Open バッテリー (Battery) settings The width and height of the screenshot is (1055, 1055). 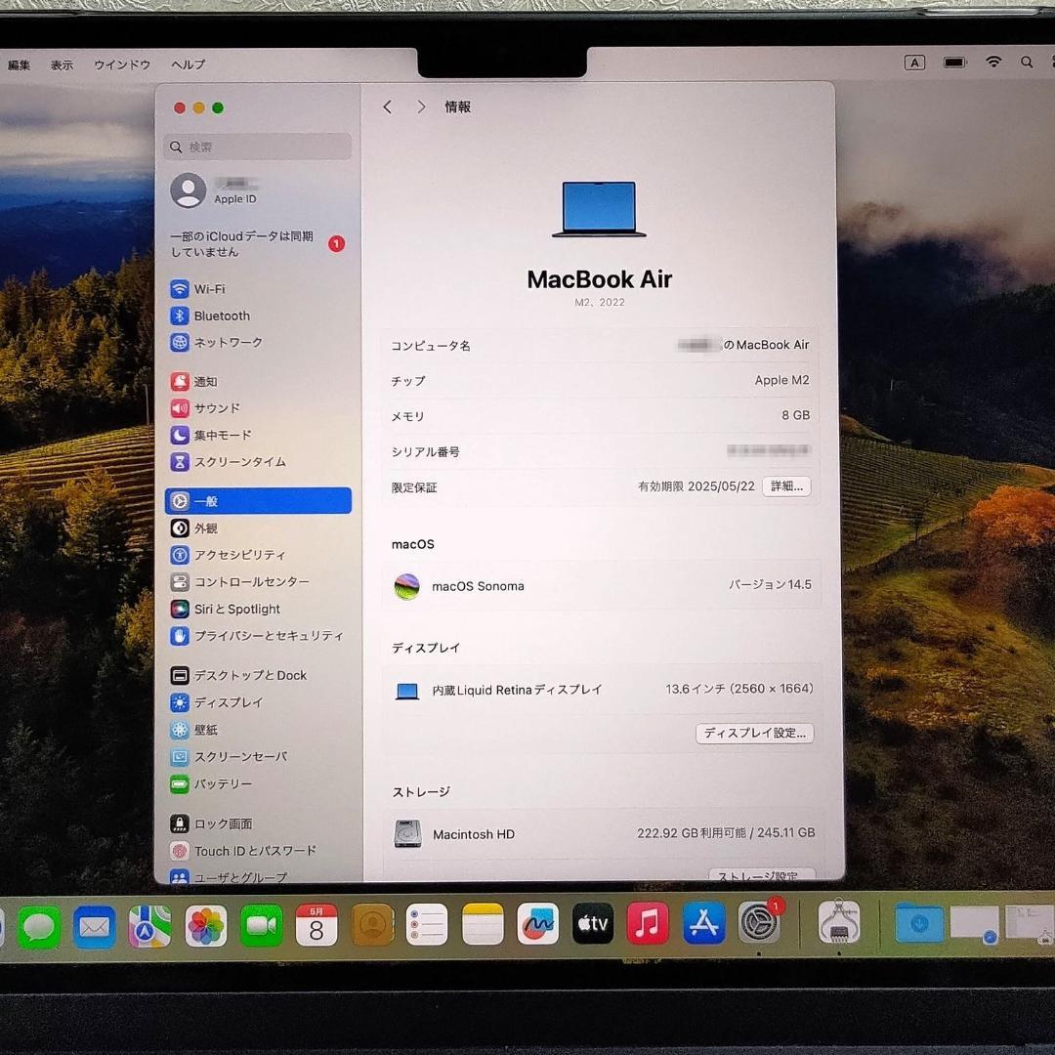click(217, 783)
